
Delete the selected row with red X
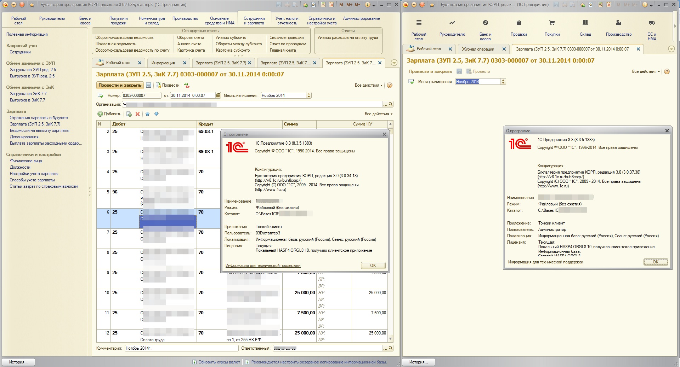click(137, 114)
